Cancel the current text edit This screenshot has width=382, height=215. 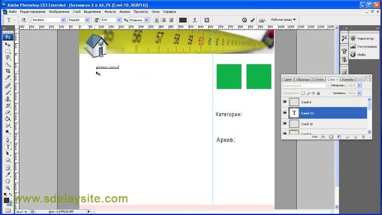[x=244, y=20]
